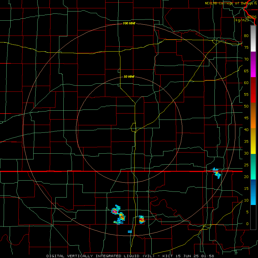Click the white-gray segment of color bar
The image size is (258, 258).
tap(253, 39)
